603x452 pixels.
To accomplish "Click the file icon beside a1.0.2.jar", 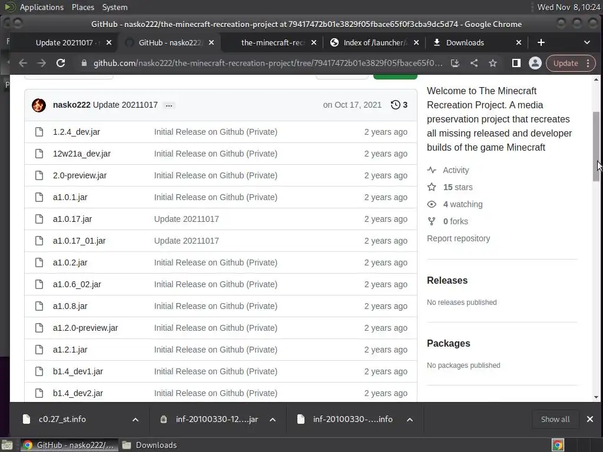I will pos(39,262).
